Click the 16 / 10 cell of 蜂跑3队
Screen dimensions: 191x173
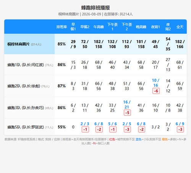click(x=155, y=108)
